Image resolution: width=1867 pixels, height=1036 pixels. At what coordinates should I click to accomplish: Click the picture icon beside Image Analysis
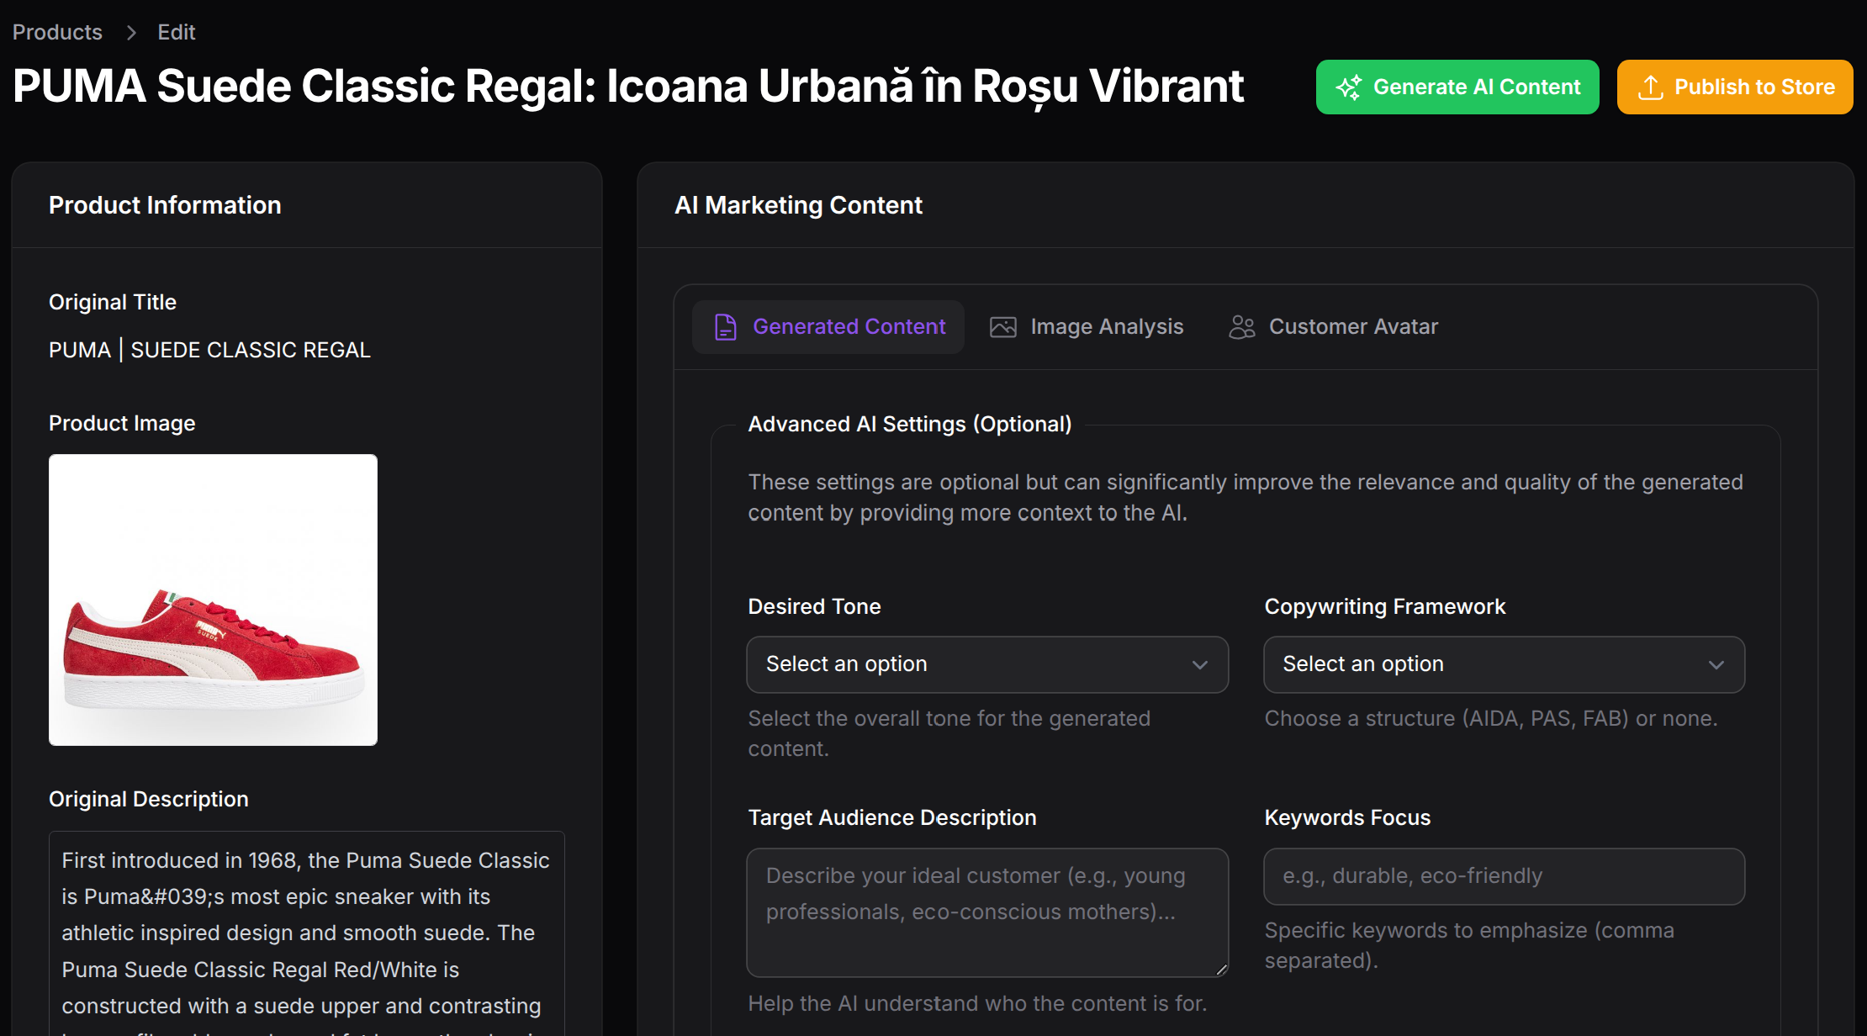pyautogui.click(x=1002, y=327)
